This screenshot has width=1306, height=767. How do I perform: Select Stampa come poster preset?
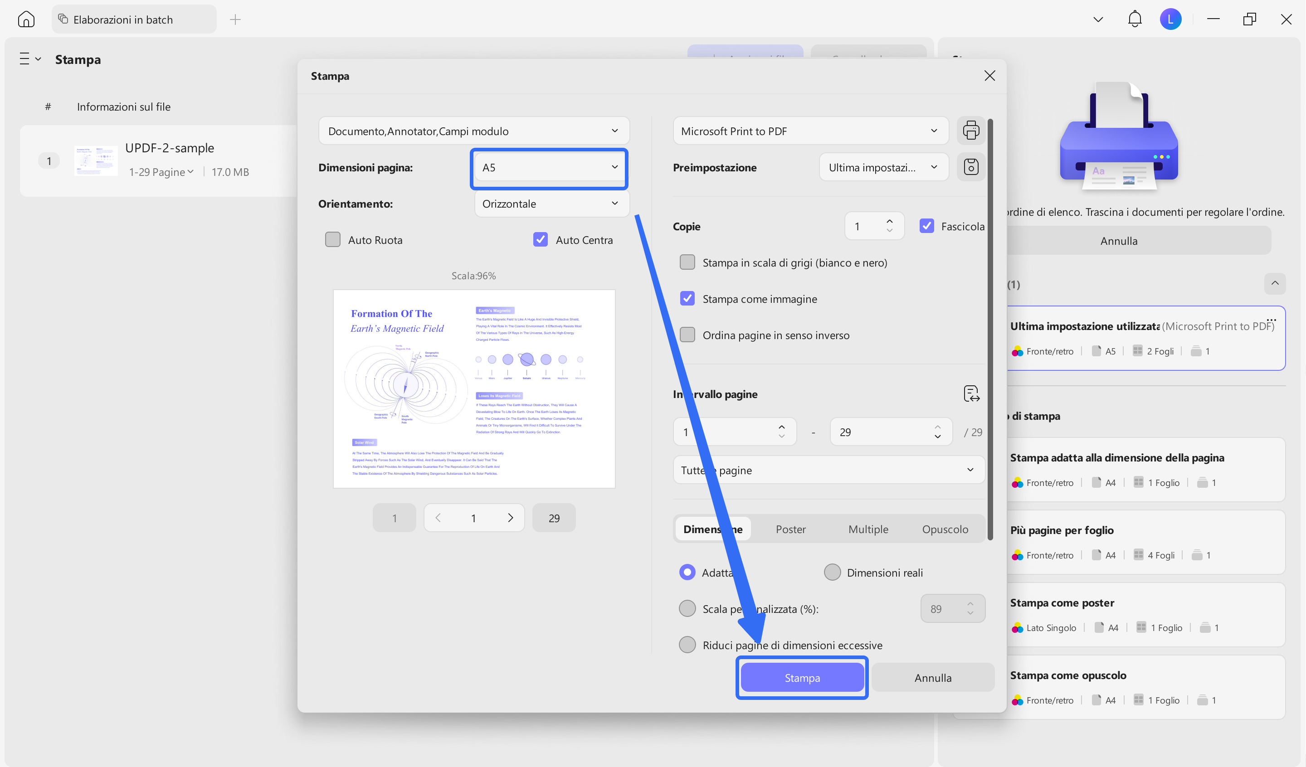pyautogui.click(x=1145, y=615)
